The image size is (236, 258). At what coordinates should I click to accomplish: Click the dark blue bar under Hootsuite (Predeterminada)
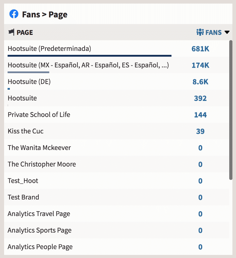[89, 56]
